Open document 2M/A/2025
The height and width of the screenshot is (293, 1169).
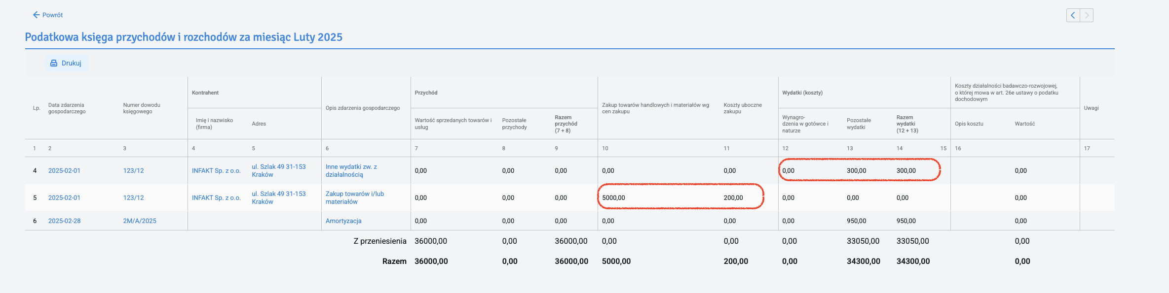(x=140, y=221)
